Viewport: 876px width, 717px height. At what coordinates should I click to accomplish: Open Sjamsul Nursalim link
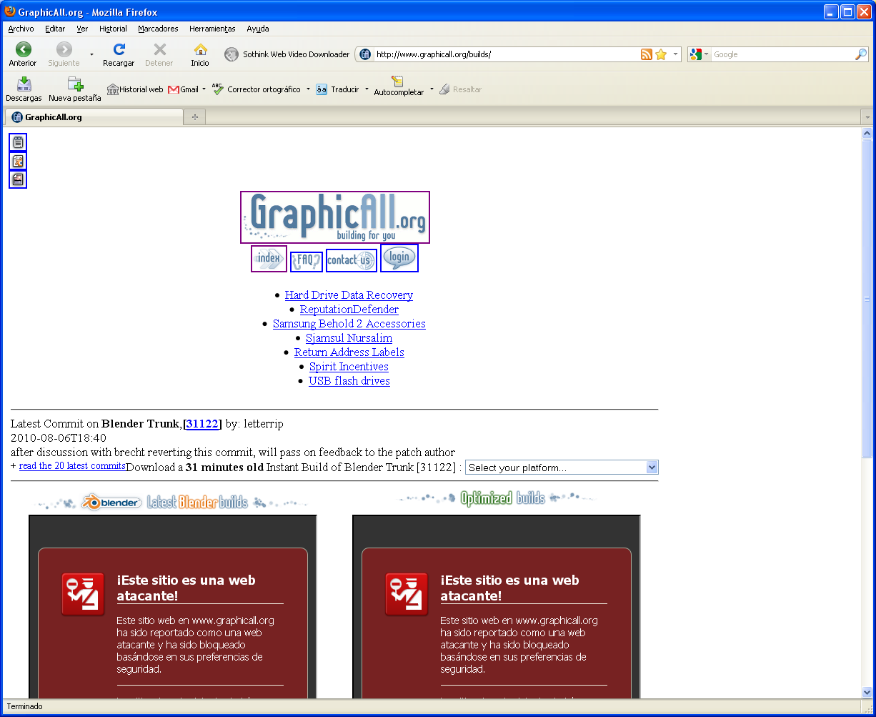point(349,338)
